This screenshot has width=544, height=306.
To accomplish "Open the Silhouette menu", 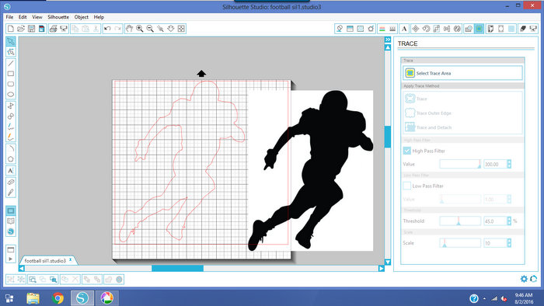I will tap(58, 17).
